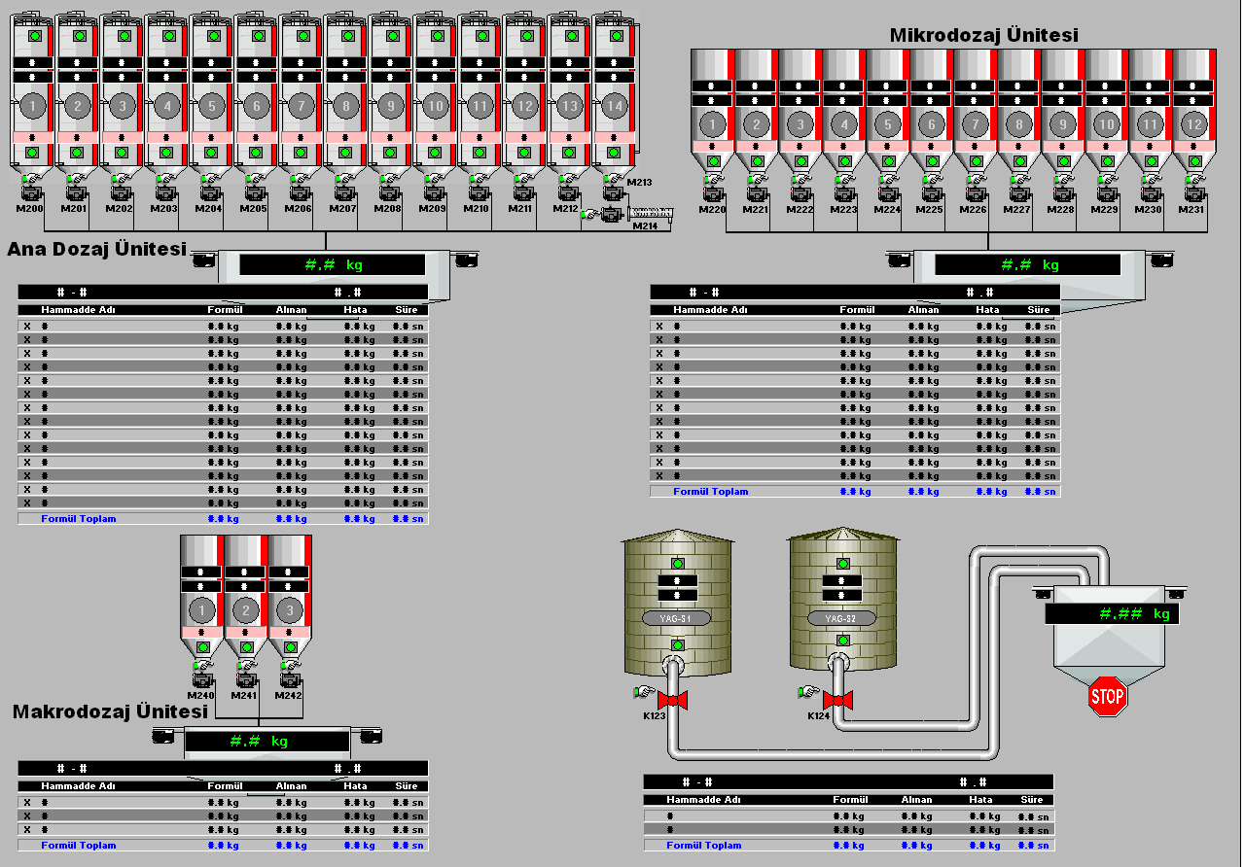Click the 'Ana Dozaj Ünitesi' title
Image resolution: width=1245 pixels, height=867 pixels.
(x=96, y=249)
